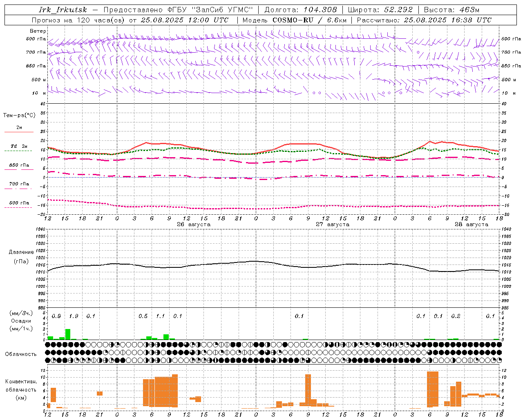The width and height of the screenshot is (523, 418).
Task: Click '850 гПа' in the temperature legend
Action: pos(19,165)
